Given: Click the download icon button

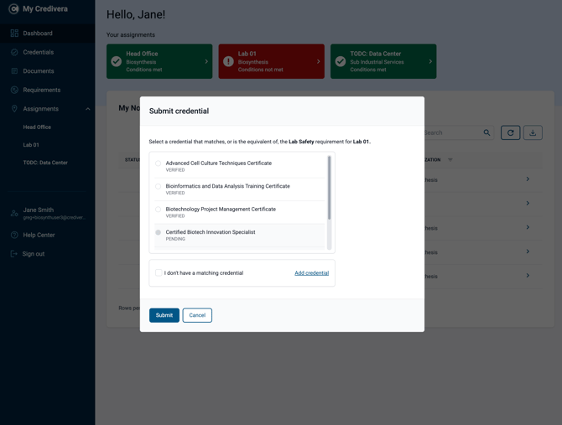Looking at the screenshot, I should (x=533, y=132).
